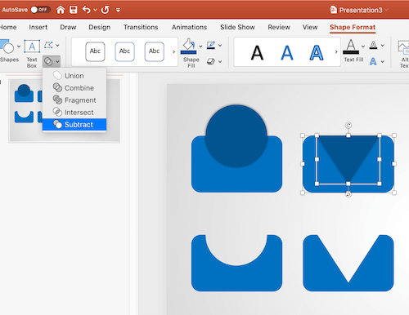Apply the first Abc shape style
Viewport: 409px width, 315px height.
(95, 51)
